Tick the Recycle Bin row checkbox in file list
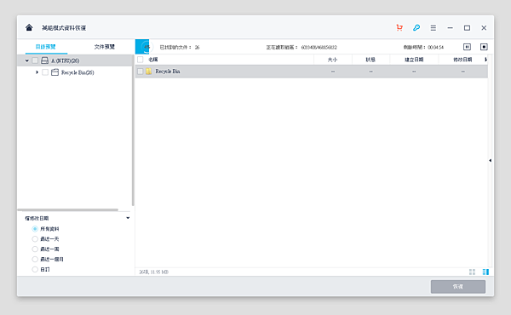Viewport: 511px width, 315px height. click(141, 72)
